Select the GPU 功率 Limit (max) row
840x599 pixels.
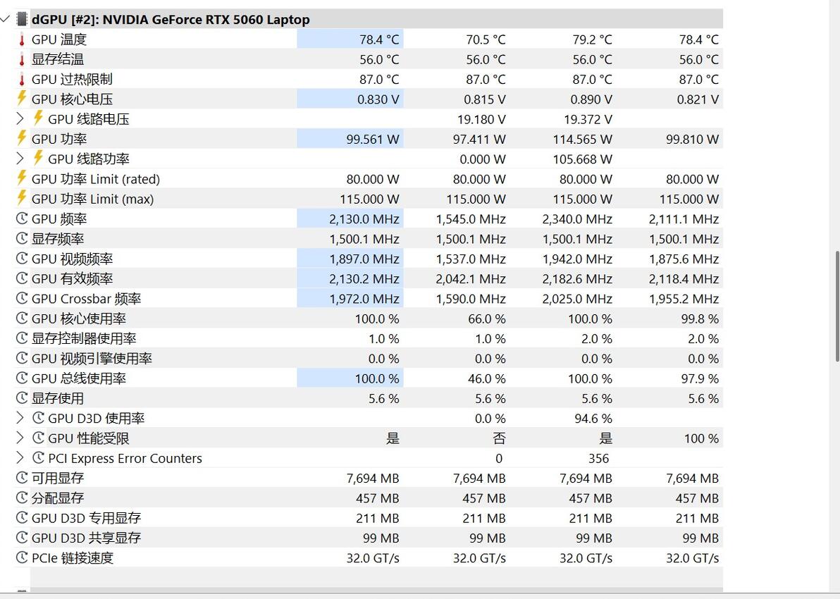[x=369, y=199]
